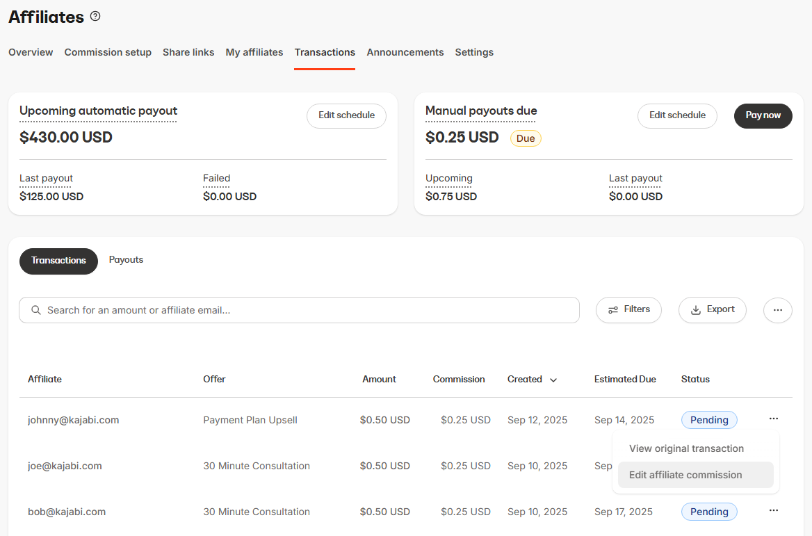Open the Filters button
812x536 pixels.
pyautogui.click(x=628, y=309)
